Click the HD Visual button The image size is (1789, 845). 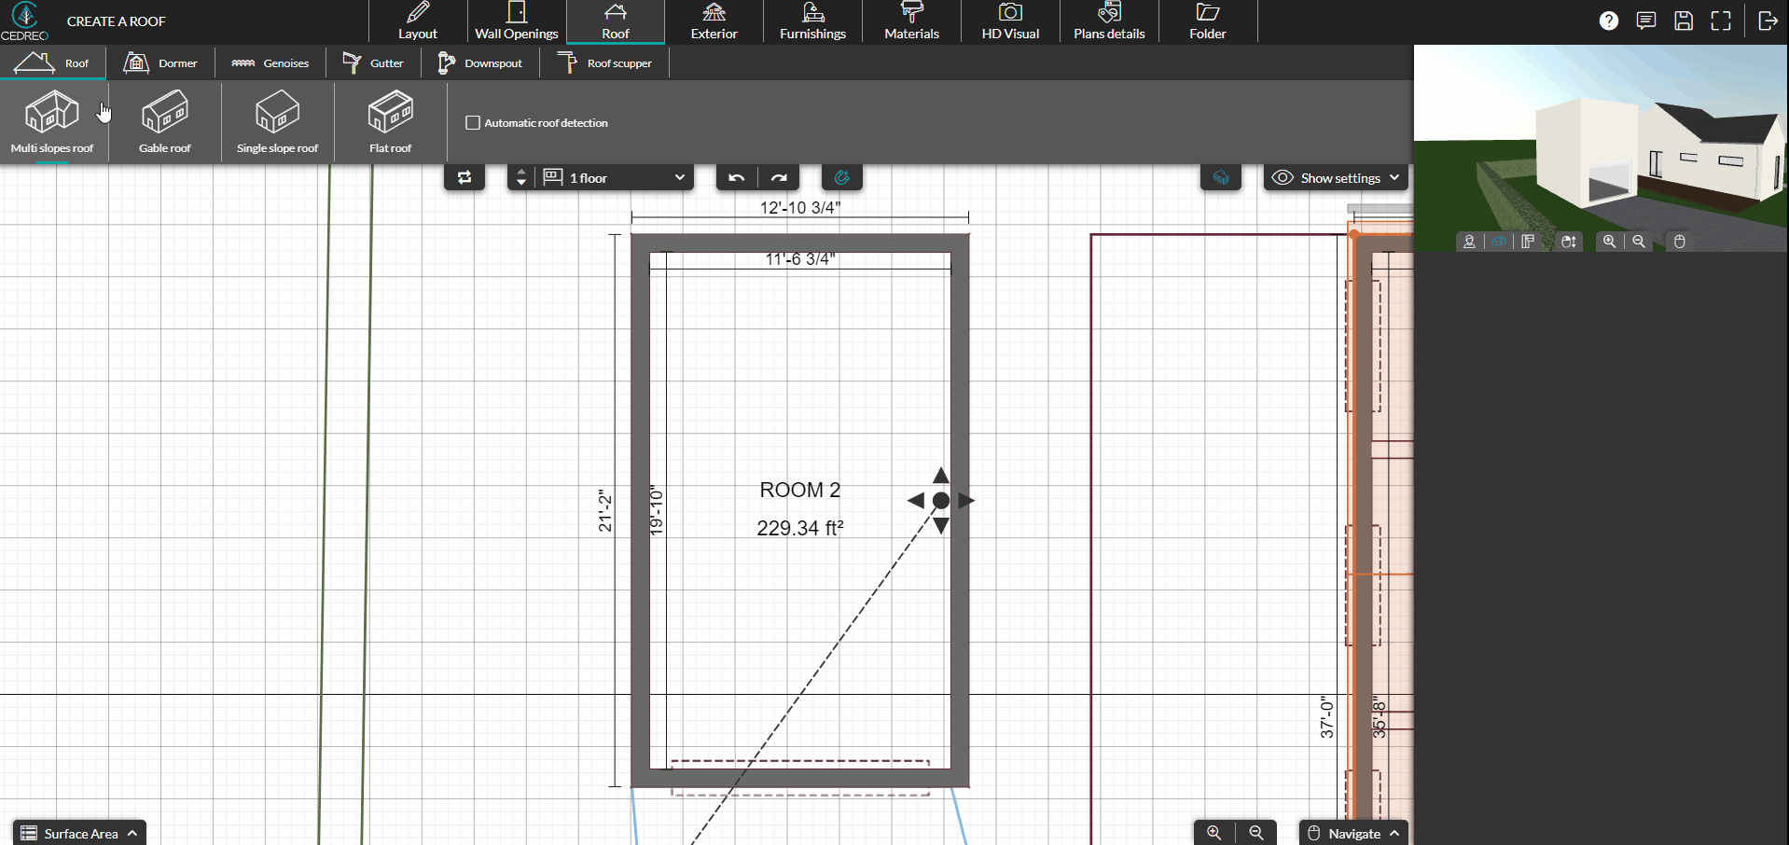pyautogui.click(x=1008, y=21)
